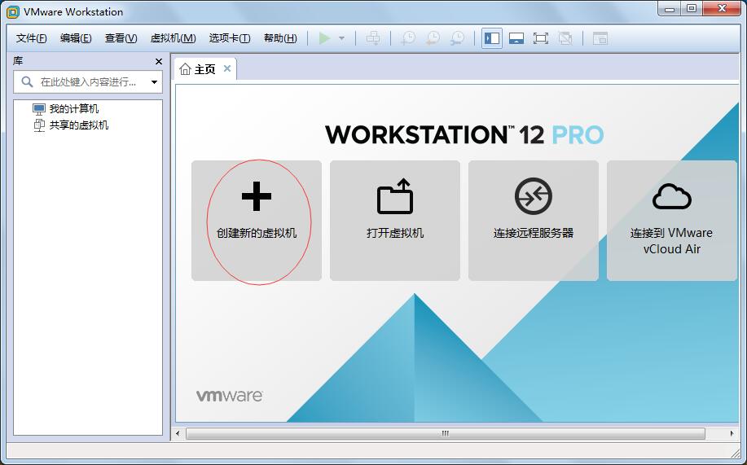Open the 帮助(H) menu
The height and width of the screenshot is (465, 747).
pyautogui.click(x=280, y=38)
